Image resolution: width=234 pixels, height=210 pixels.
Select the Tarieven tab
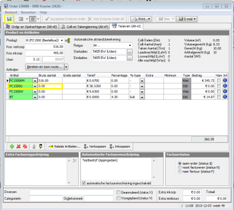coord(126,26)
